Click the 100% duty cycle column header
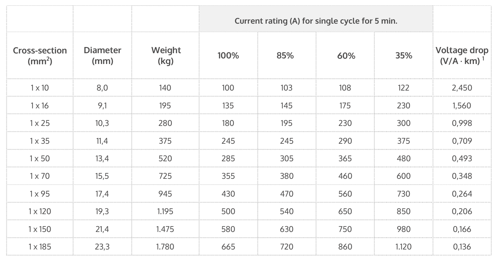Screen dimensions: 497x260 228,56
